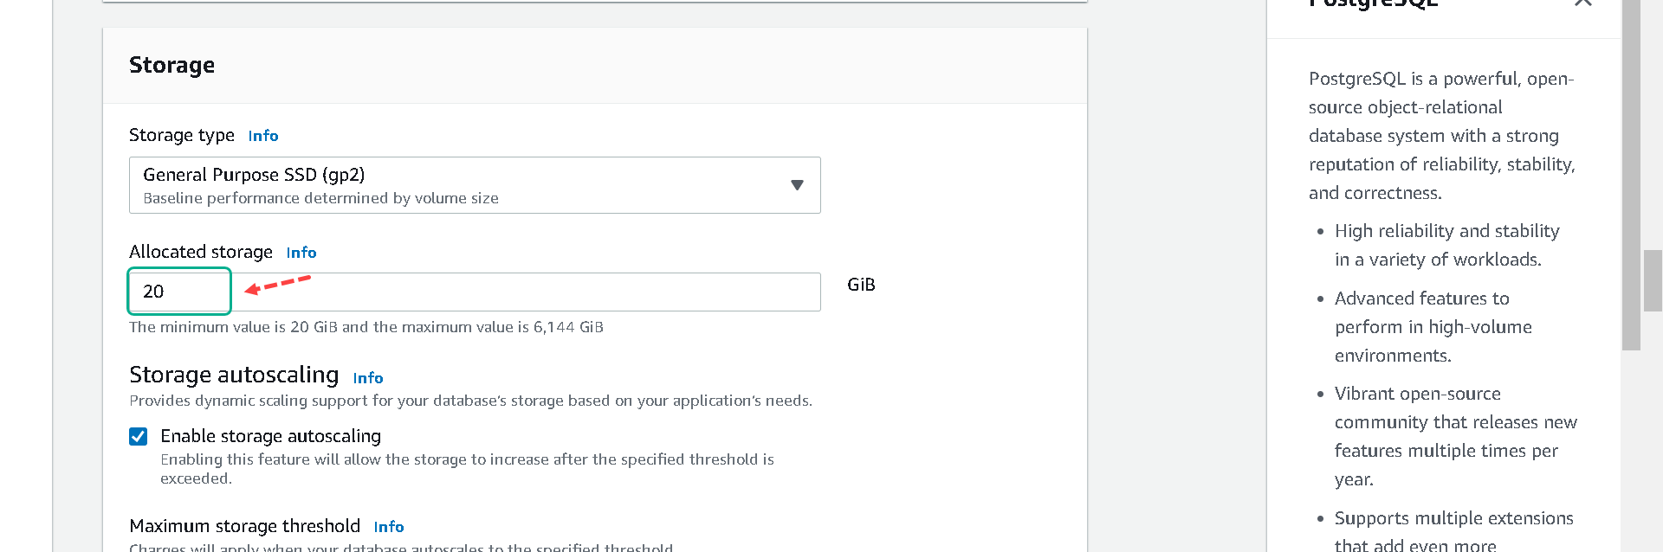Close the PostgreSQL help panel
The image size is (1663, 552).
tap(1583, 3)
